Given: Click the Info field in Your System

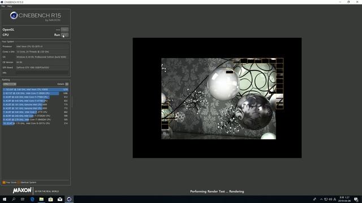Looking at the screenshot, I should pos(42,73).
